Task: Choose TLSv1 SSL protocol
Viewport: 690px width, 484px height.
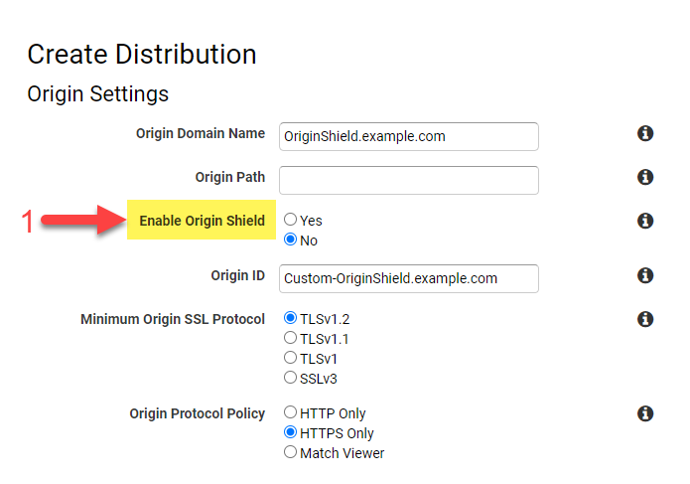Action: (x=291, y=358)
